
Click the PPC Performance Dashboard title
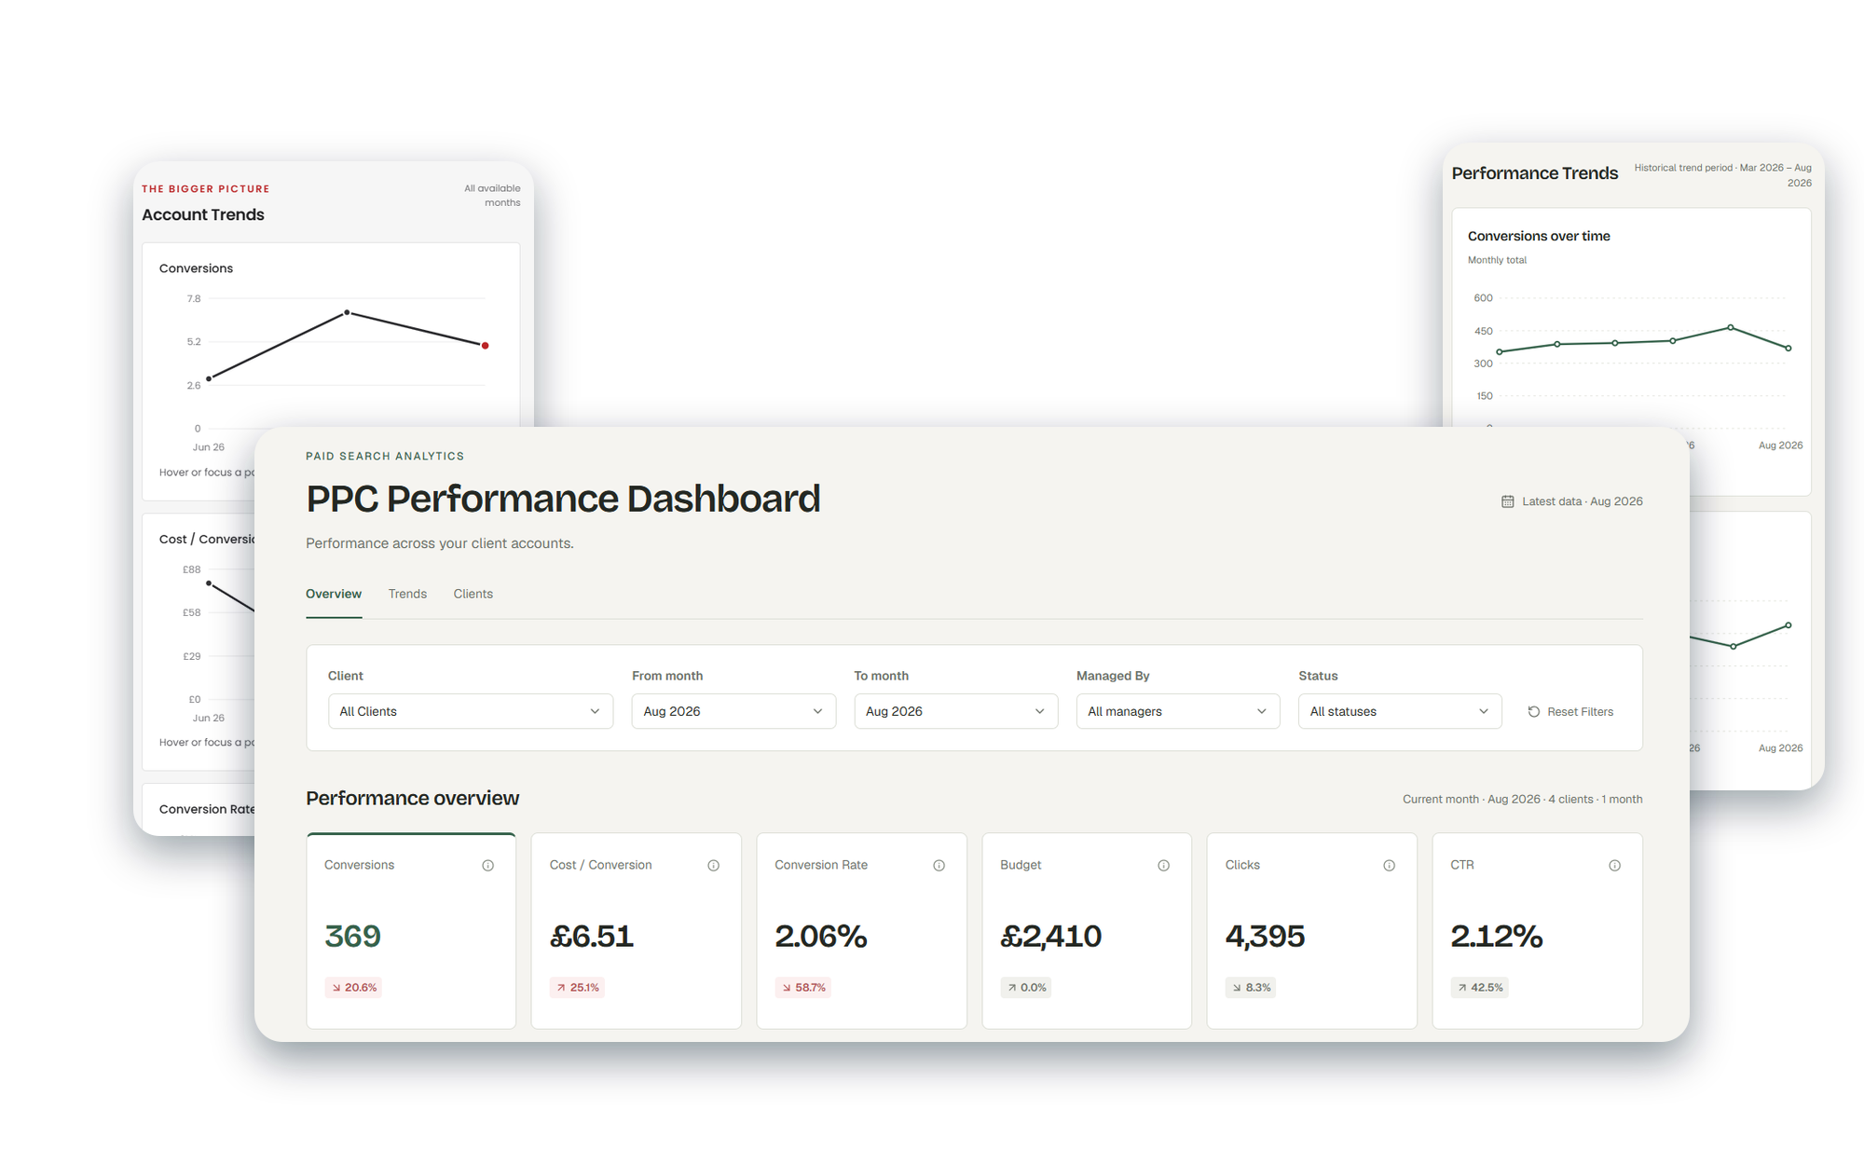coord(563,499)
